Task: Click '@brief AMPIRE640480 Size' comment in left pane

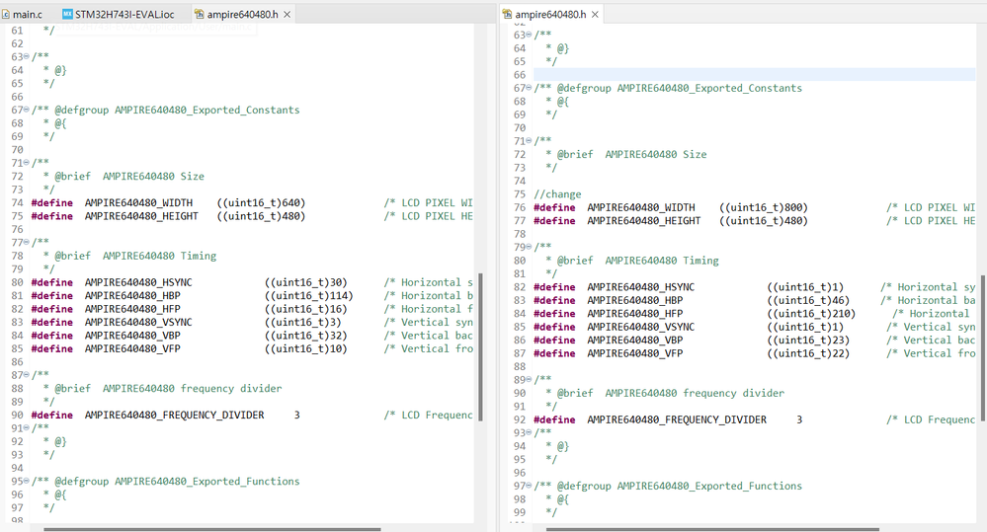Action: (x=129, y=176)
